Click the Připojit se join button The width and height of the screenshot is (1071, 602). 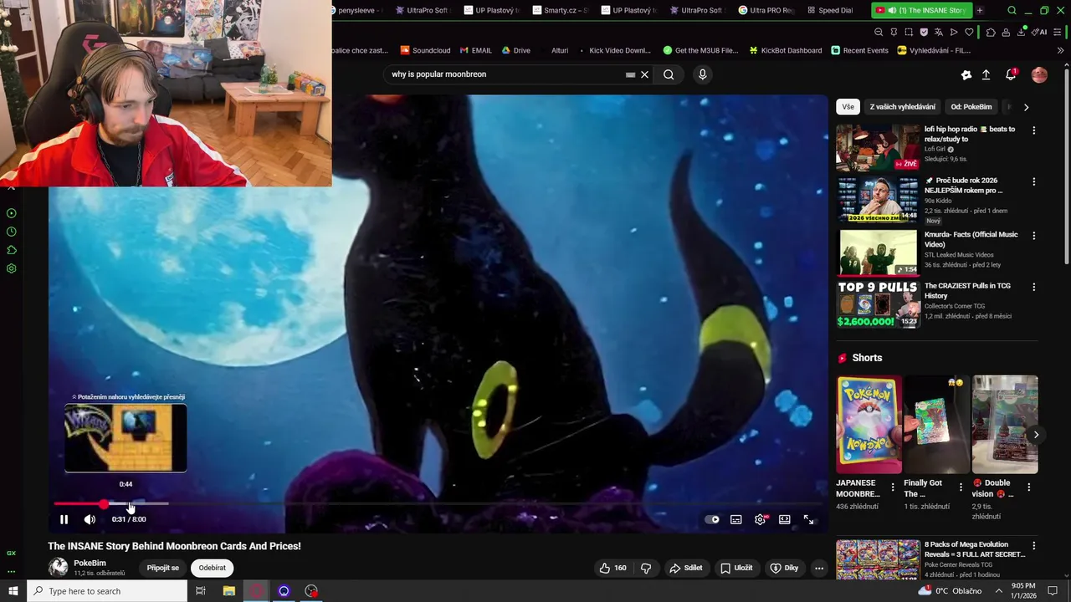coord(163,568)
